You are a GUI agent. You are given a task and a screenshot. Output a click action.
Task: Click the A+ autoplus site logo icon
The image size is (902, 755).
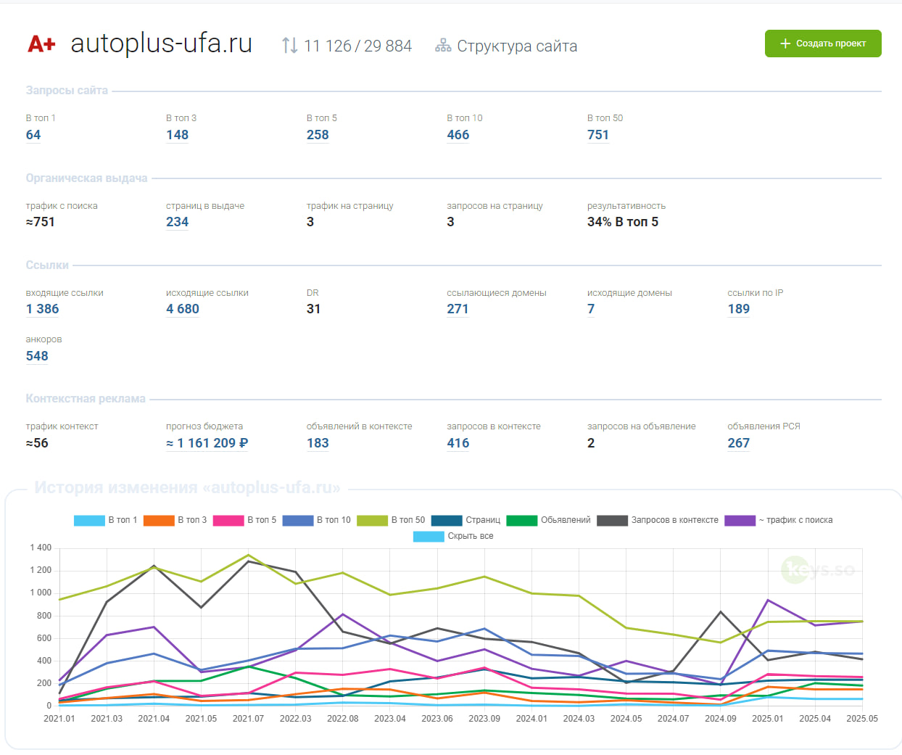click(41, 44)
